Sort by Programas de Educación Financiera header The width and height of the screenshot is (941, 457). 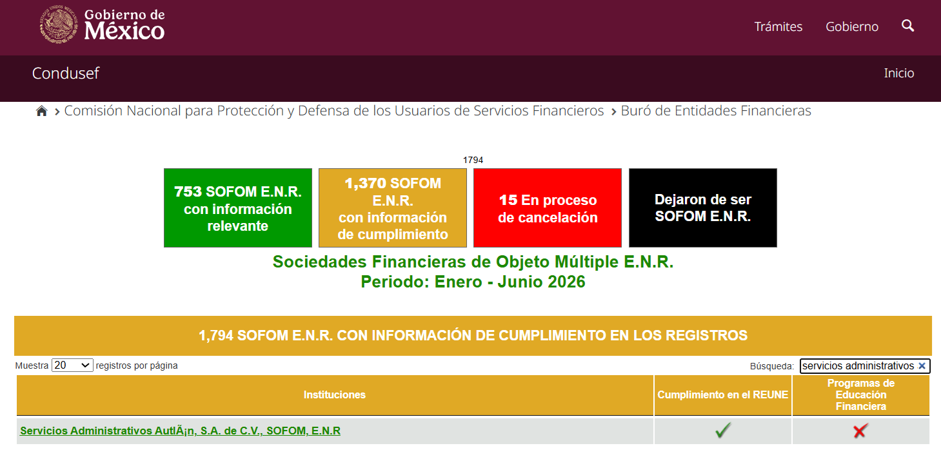coord(861,394)
